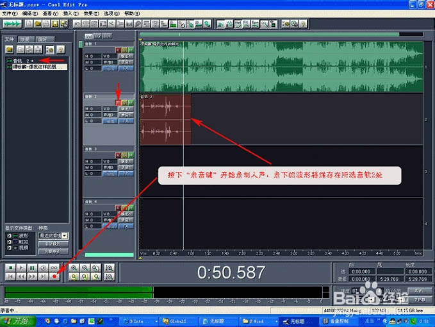Click the toolbar help question-mark icon
The height and width of the screenshot is (327, 435).
(303, 24)
